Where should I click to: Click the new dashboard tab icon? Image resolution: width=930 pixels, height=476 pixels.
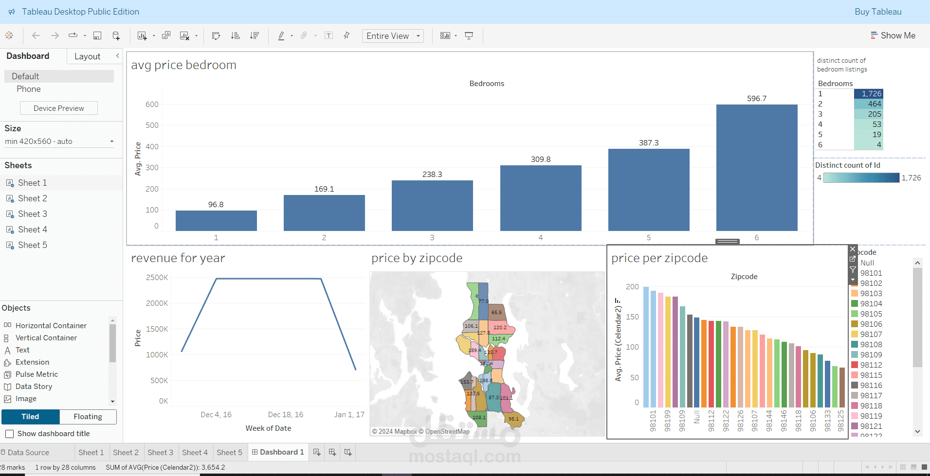[332, 452]
